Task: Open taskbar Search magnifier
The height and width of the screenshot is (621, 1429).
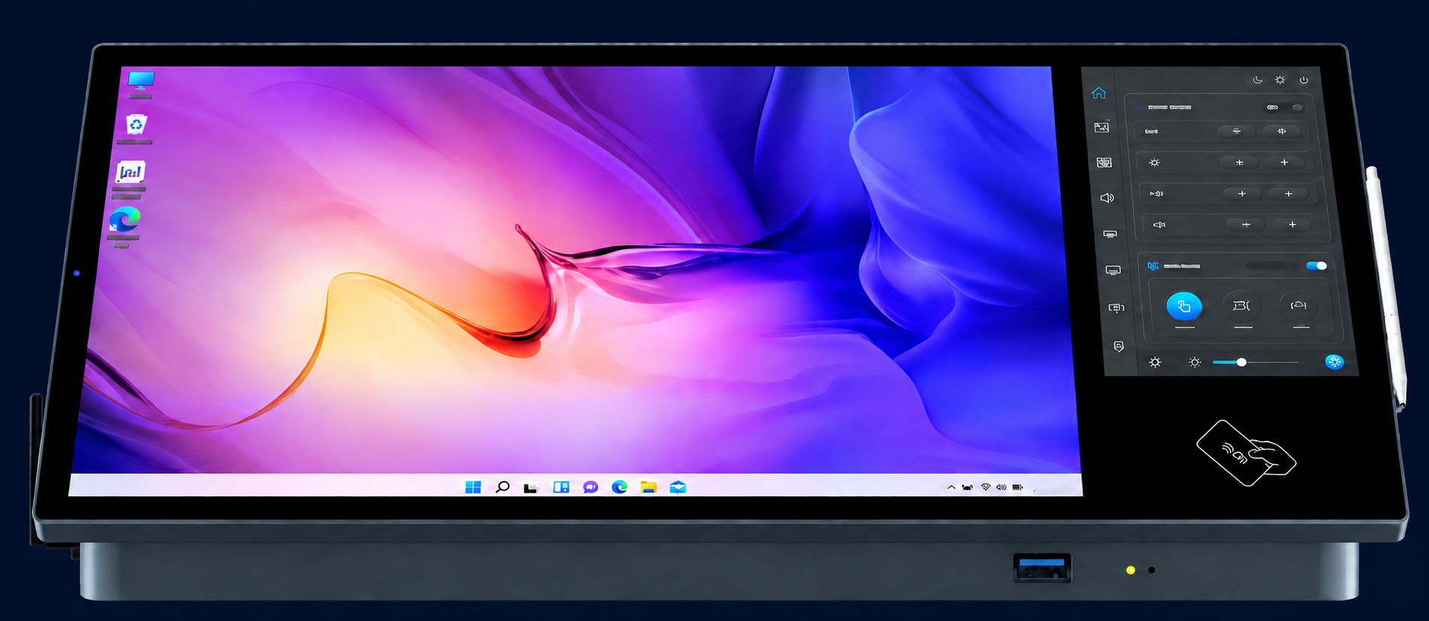Action: pos(503,487)
